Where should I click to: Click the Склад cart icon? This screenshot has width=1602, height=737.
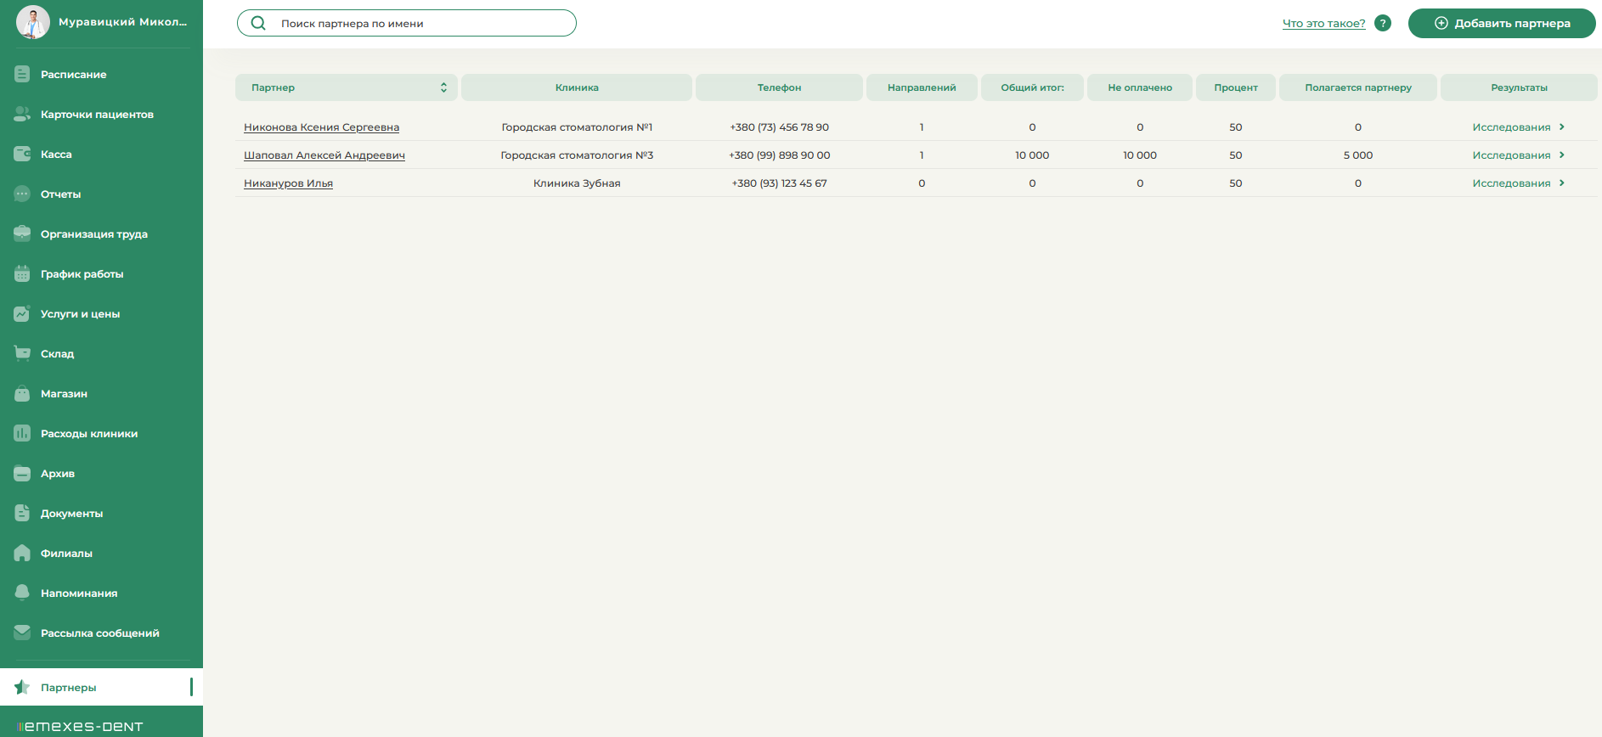pos(22,353)
